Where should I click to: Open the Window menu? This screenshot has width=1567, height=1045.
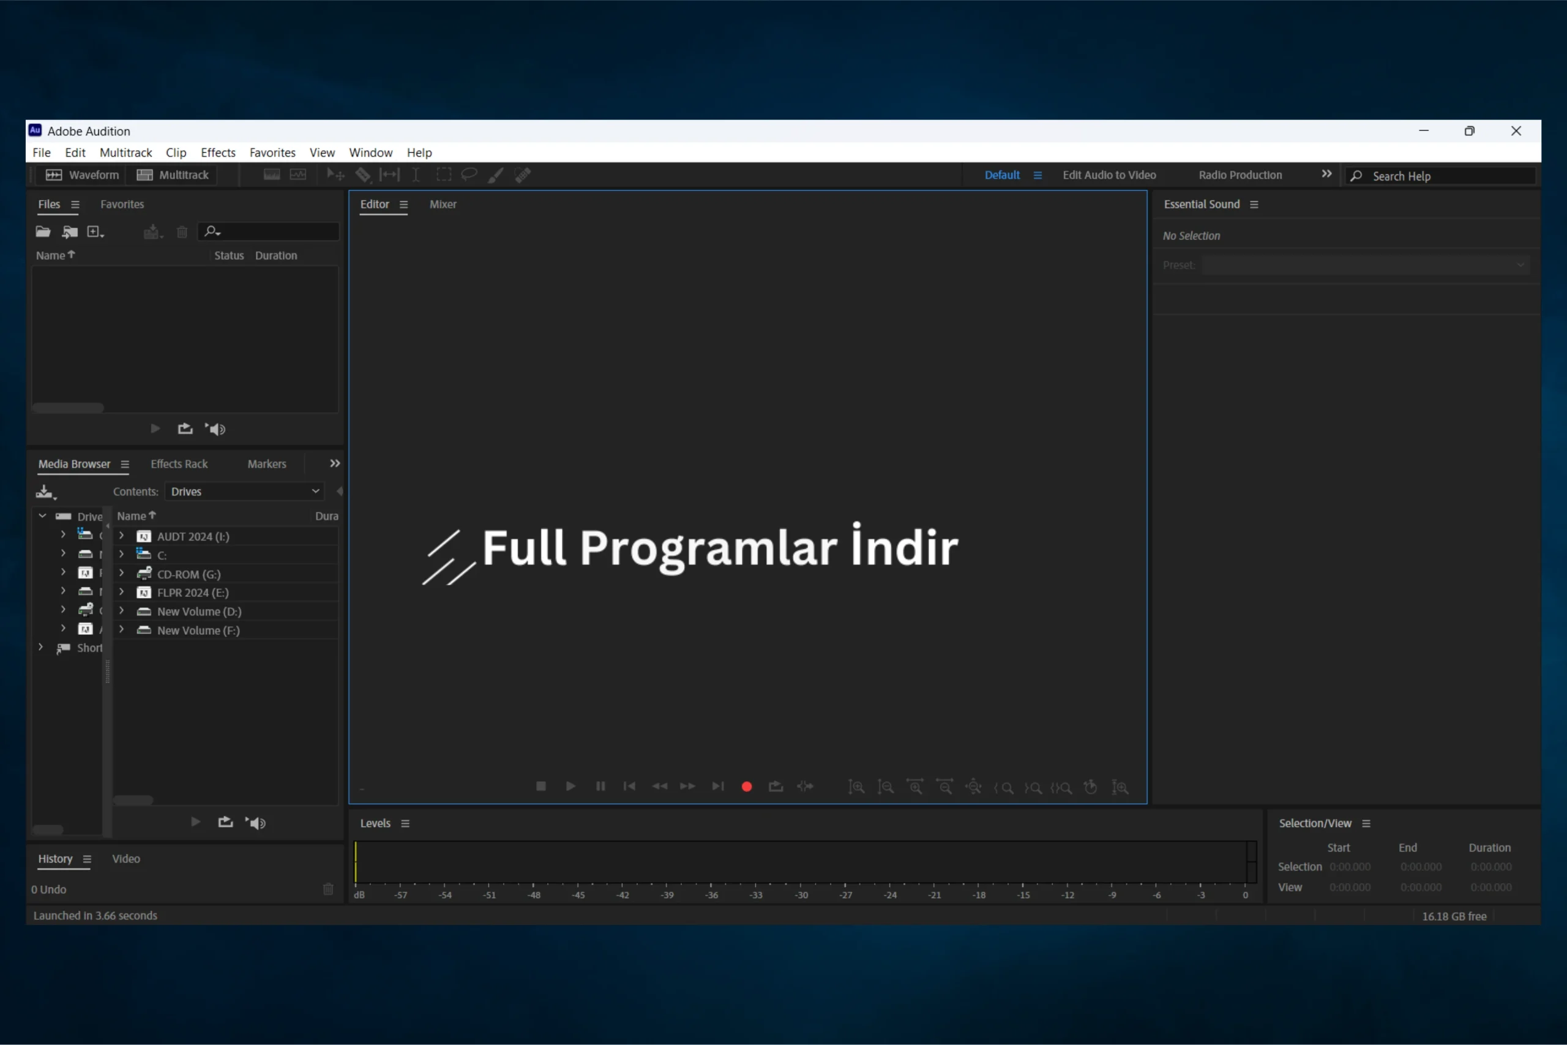point(370,152)
